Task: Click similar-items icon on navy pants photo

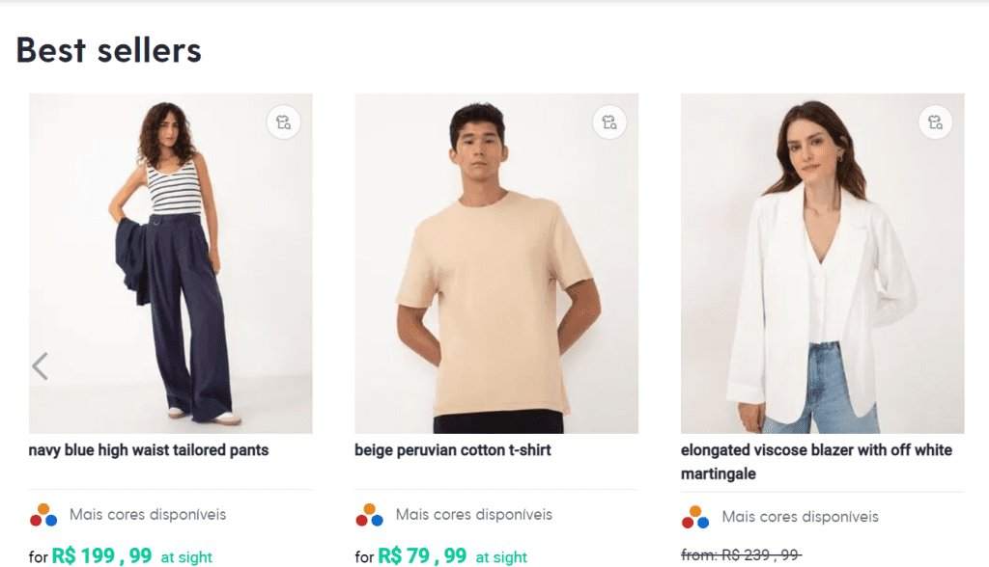Action: [284, 122]
